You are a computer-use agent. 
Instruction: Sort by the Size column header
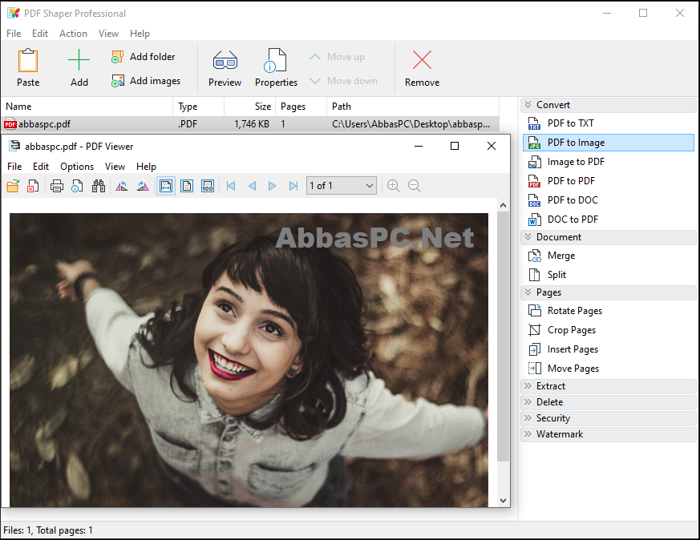[x=249, y=107]
